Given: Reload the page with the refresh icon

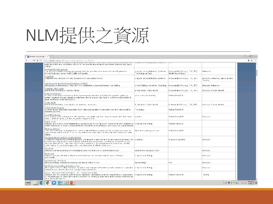Looking at the screenshot, I should 34,60.
